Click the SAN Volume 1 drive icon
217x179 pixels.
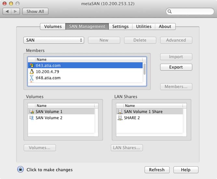(32, 111)
